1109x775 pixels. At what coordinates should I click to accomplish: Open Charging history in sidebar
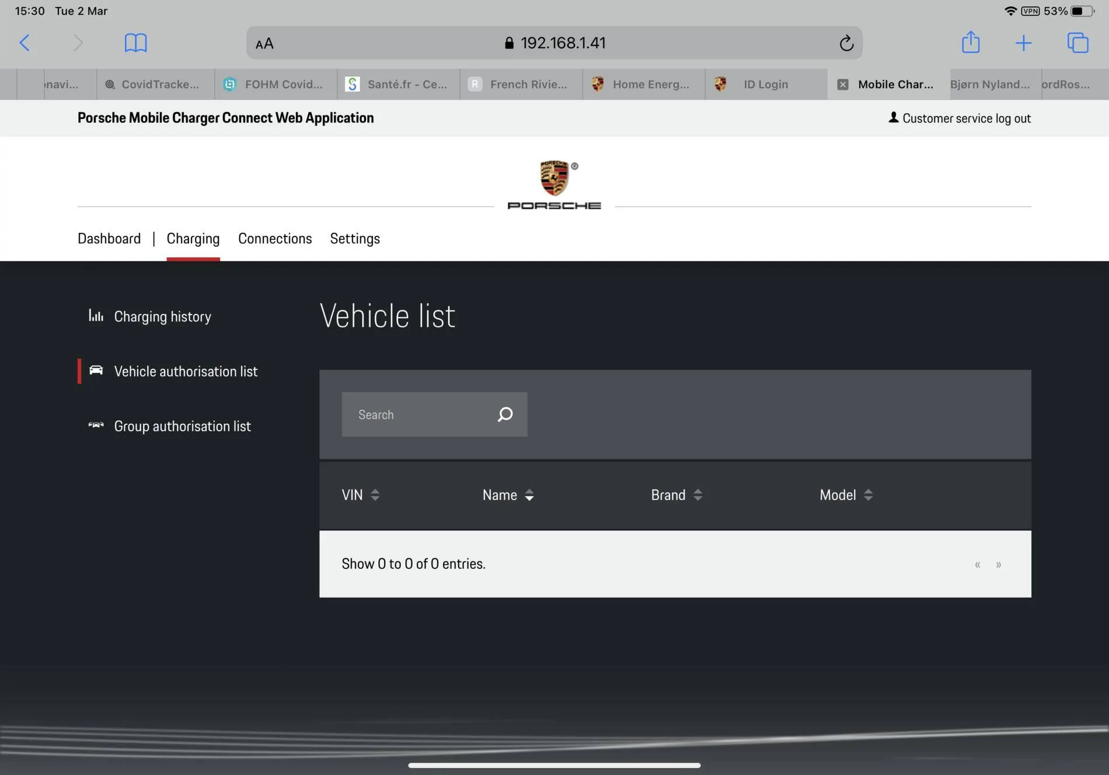point(162,316)
